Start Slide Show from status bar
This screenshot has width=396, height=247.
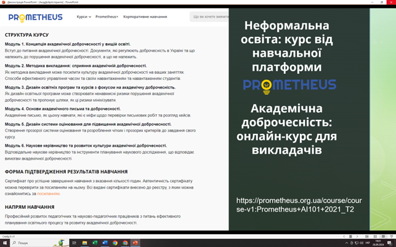392,237
